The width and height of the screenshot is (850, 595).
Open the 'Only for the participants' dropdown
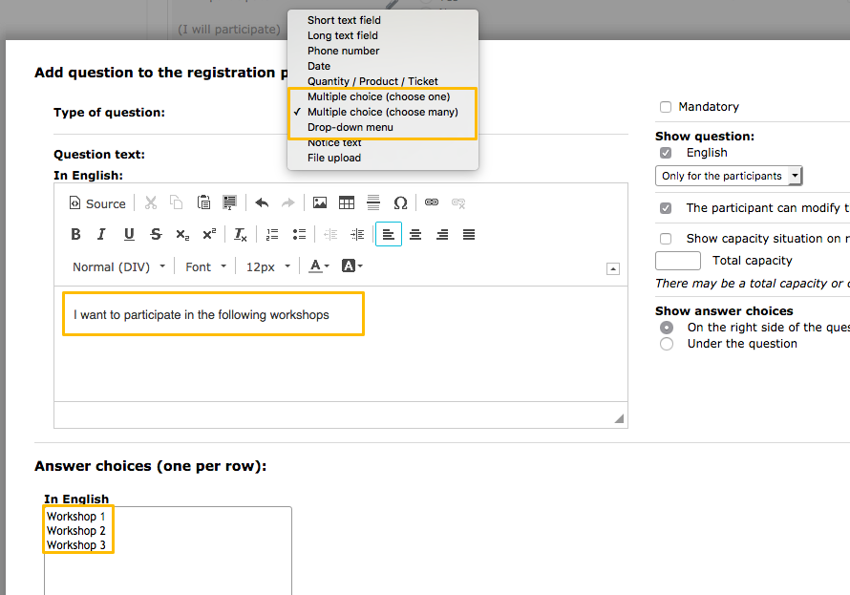(x=729, y=176)
